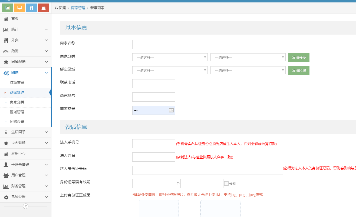The width and height of the screenshot is (356, 217).
Task: Open second 绑定区域 dropdown
Action: tap(248, 70)
